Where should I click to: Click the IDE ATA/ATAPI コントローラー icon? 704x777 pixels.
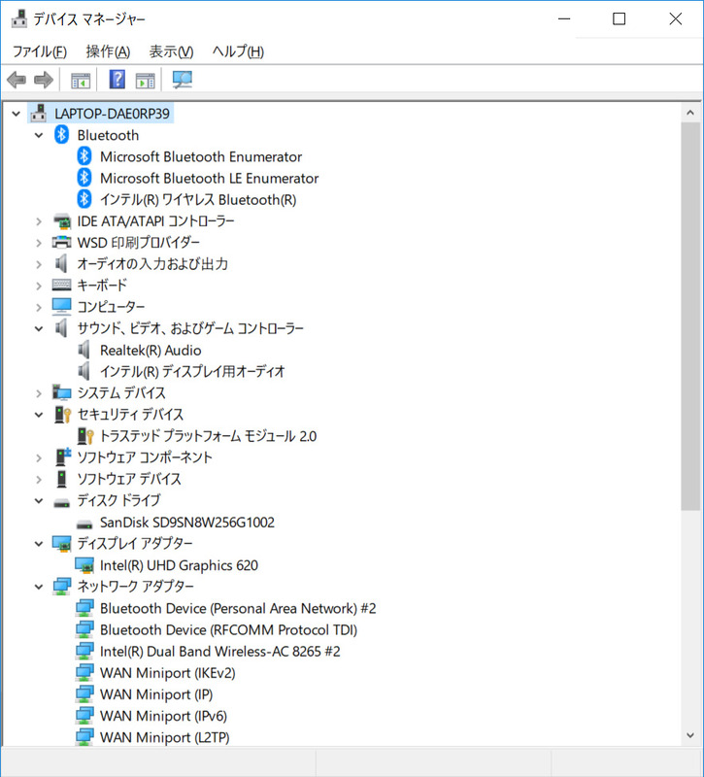click(x=62, y=221)
